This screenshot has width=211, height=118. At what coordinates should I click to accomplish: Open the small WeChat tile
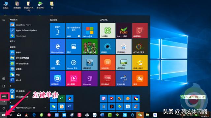(53, 107)
